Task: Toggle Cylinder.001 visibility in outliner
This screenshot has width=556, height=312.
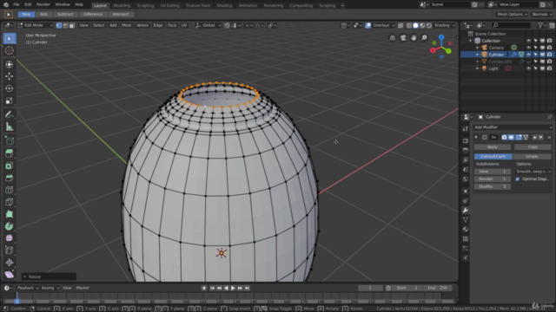Action: click(528, 62)
